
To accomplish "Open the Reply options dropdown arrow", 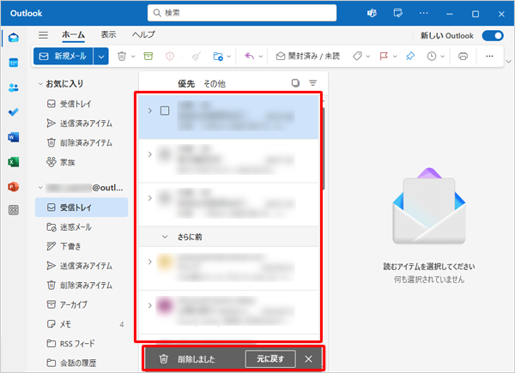I will (x=261, y=57).
